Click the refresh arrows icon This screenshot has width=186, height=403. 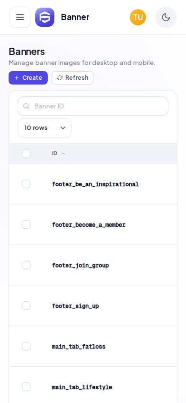click(60, 78)
